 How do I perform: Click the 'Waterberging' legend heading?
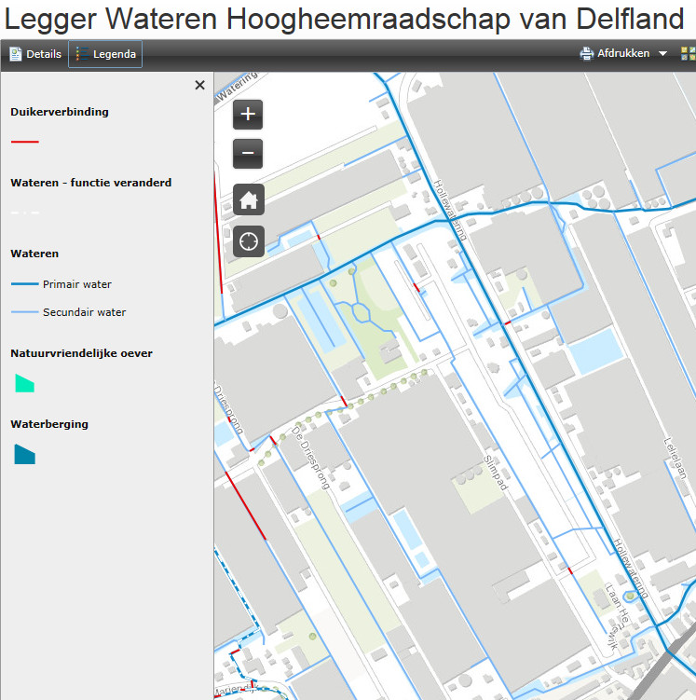(49, 424)
